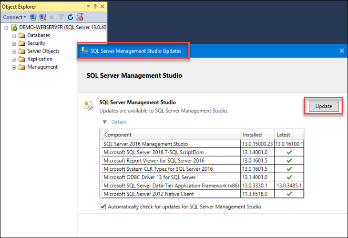This screenshot has width=348, height=238.
Task: Click the Latest column header
Action: [289, 135]
